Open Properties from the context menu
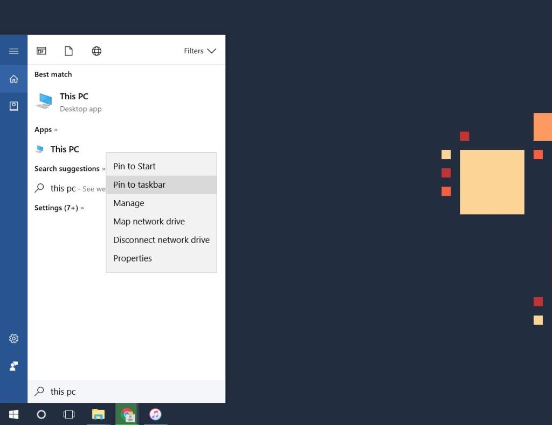Viewport: 552px width, 425px height. [133, 258]
